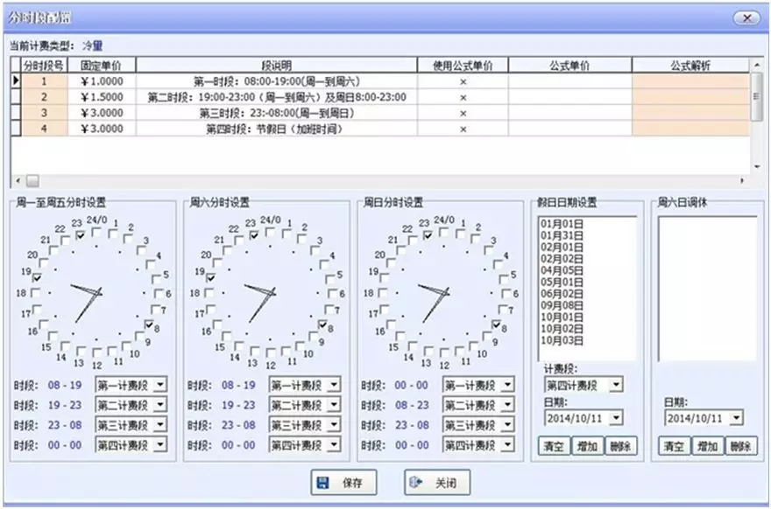Check hour 12 checkbox on weekday clock
Screen dimensions: 771x509
coord(96,352)
